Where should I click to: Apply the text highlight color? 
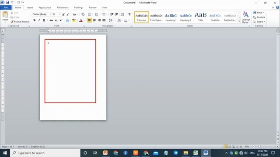(73, 20)
